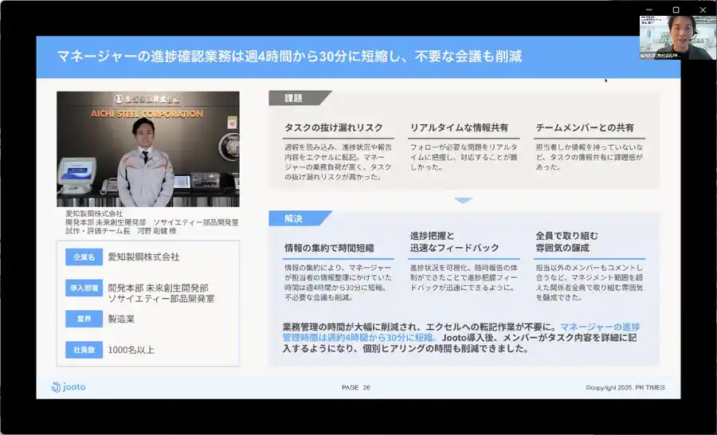The width and height of the screenshot is (717, 435).
Task: Click the PAGE 26 page number
Action: click(356, 388)
